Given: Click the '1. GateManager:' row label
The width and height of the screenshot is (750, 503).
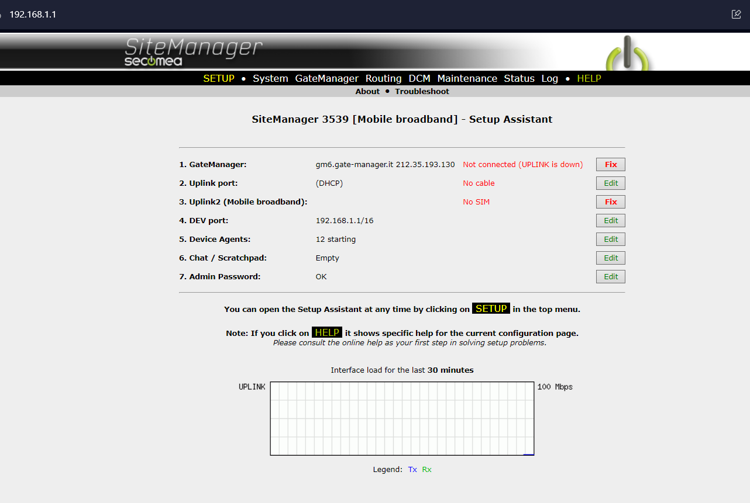Looking at the screenshot, I should click(213, 165).
